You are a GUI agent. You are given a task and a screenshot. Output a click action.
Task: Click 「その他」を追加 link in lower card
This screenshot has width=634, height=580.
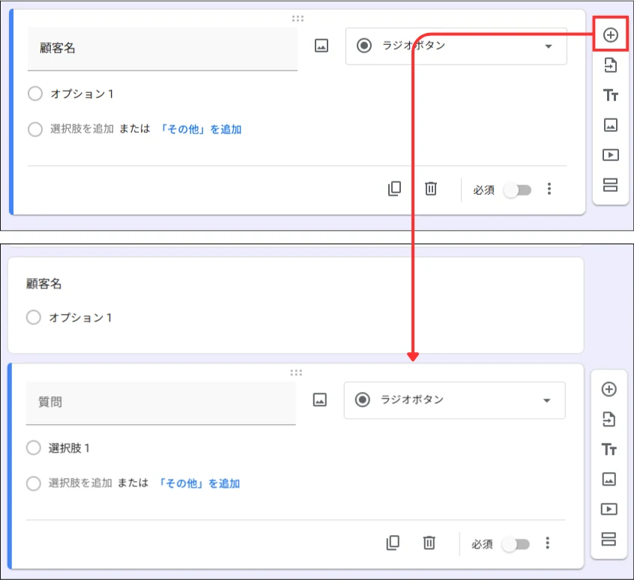click(x=198, y=483)
